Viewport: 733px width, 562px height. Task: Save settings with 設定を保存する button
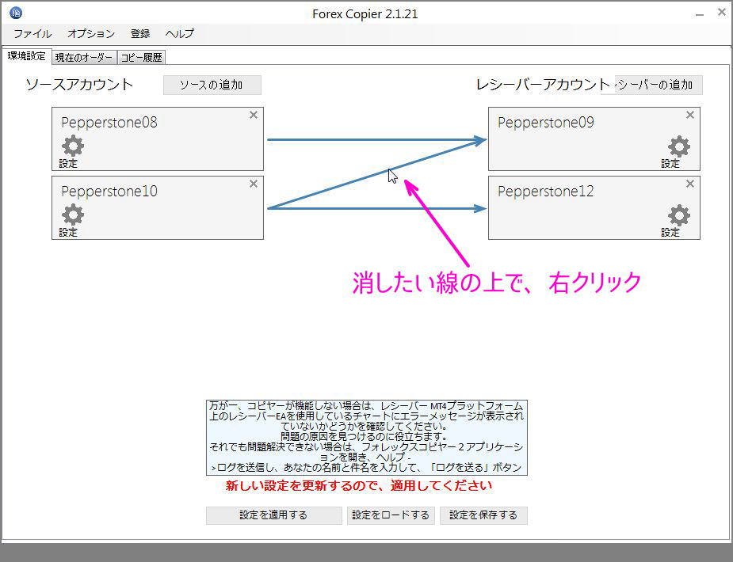tap(483, 515)
